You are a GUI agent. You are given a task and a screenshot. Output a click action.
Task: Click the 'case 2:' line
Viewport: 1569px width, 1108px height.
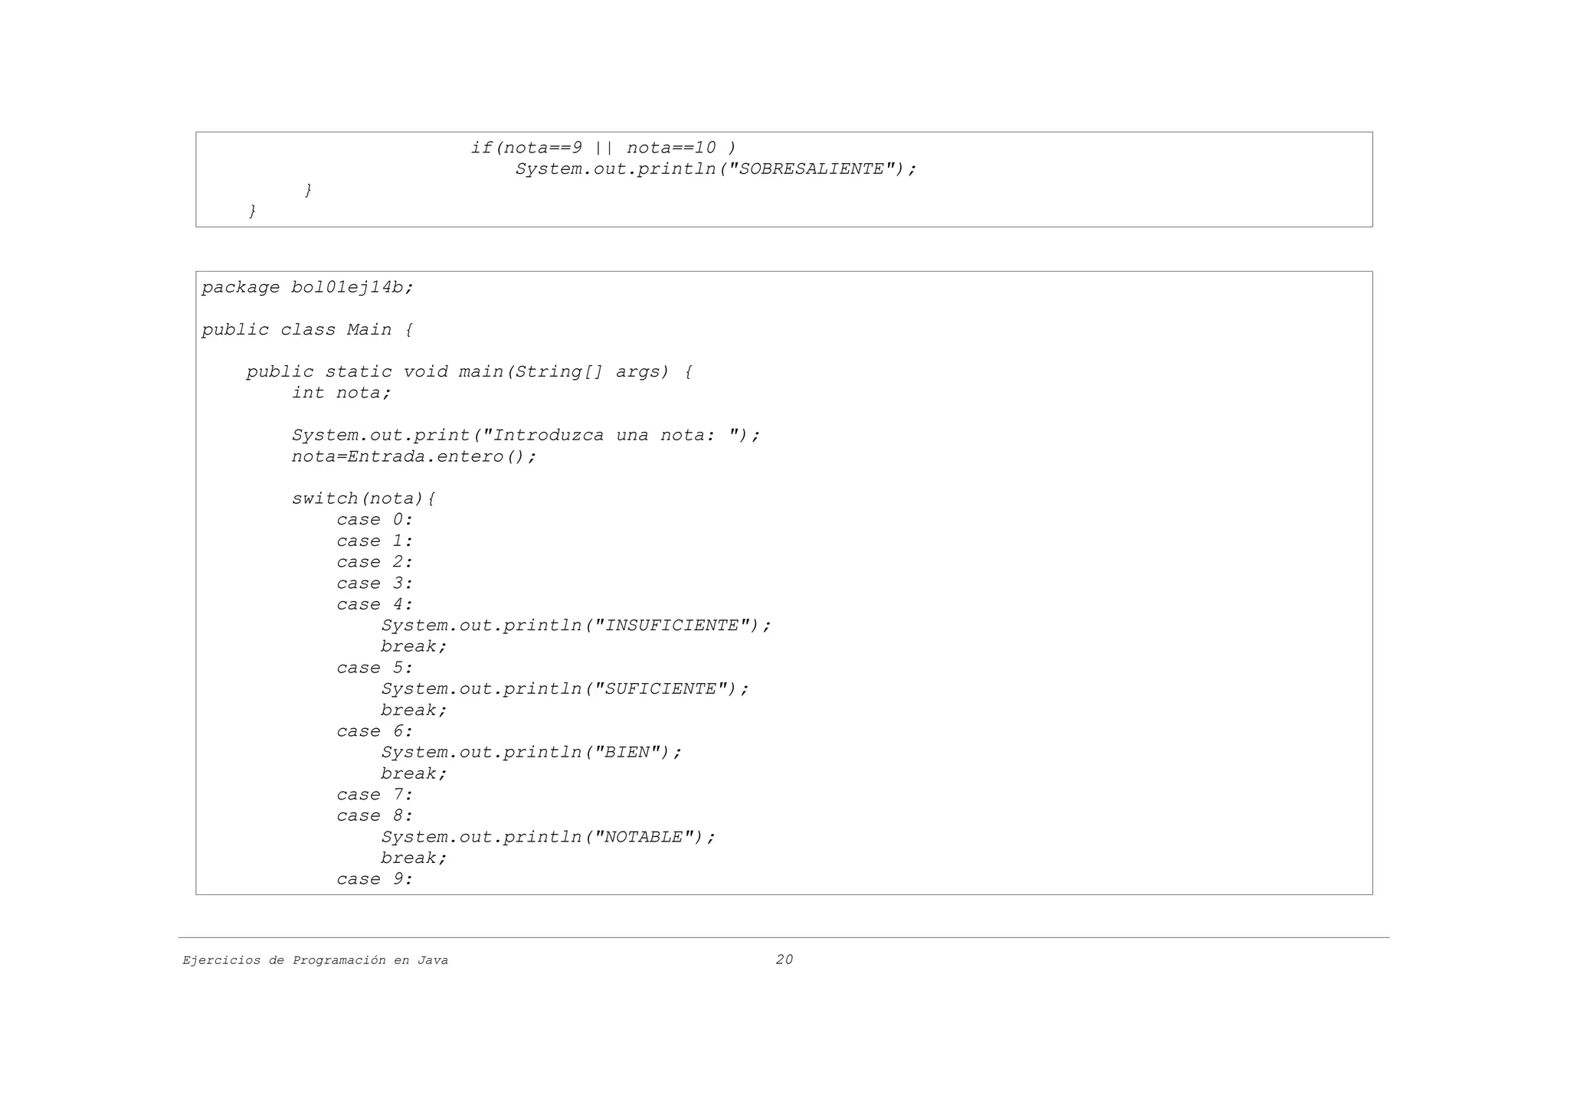[x=375, y=562]
